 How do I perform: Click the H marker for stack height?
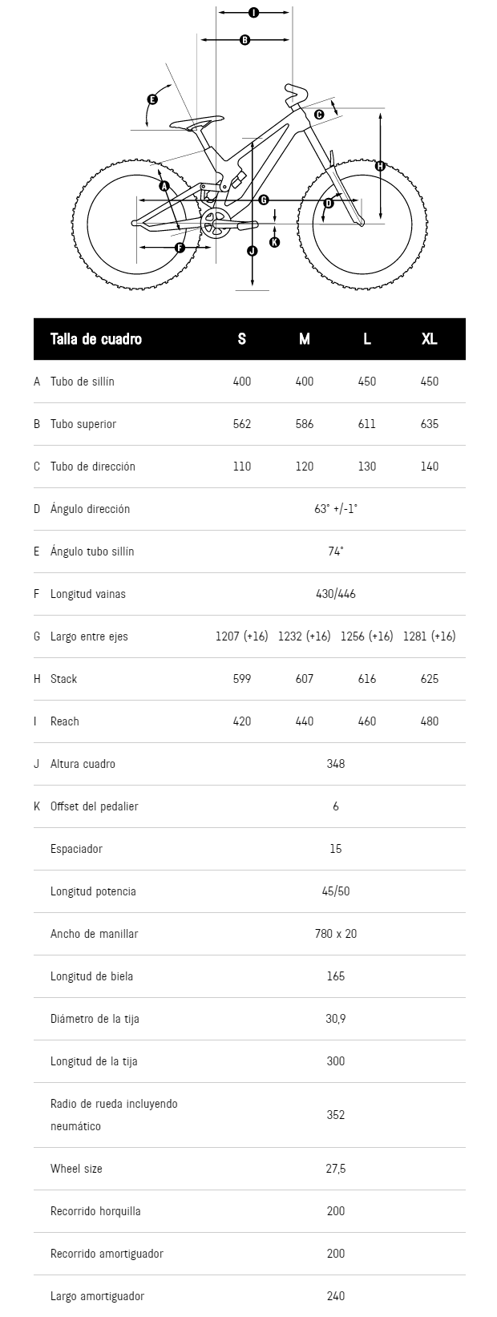(380, 167)
